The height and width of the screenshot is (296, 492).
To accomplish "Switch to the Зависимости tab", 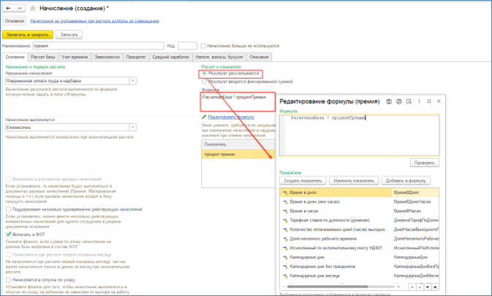I will point(107,57).
